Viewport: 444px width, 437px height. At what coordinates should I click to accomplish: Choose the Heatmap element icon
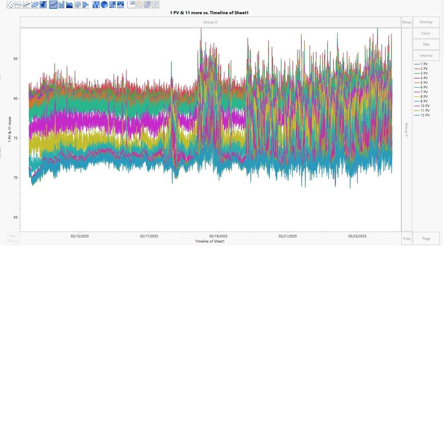[x=96, y=5]
